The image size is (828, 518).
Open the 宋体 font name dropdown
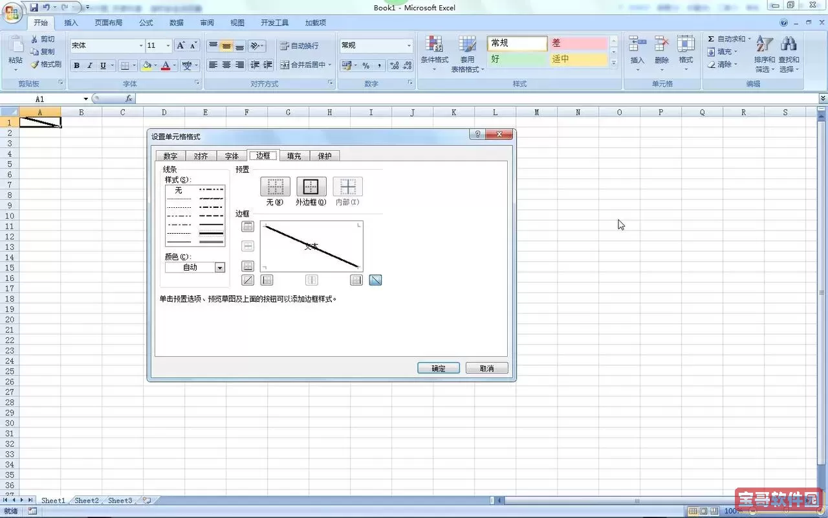tap(141, 46)
